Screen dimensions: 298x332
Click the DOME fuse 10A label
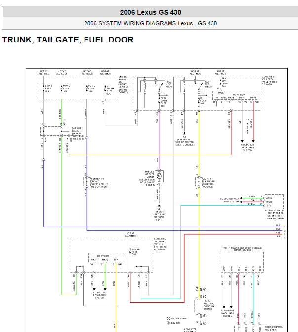(91, 89)
